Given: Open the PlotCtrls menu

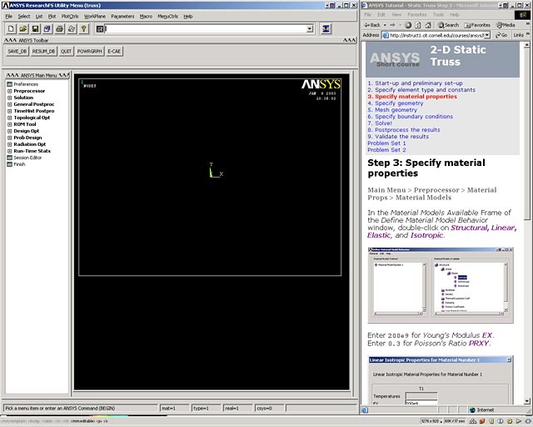Looking at the screenshot, I should click(x=70, y=16).
